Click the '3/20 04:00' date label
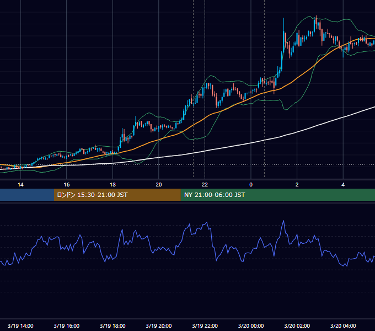This screenshot has height=331, width=375. 343,325
